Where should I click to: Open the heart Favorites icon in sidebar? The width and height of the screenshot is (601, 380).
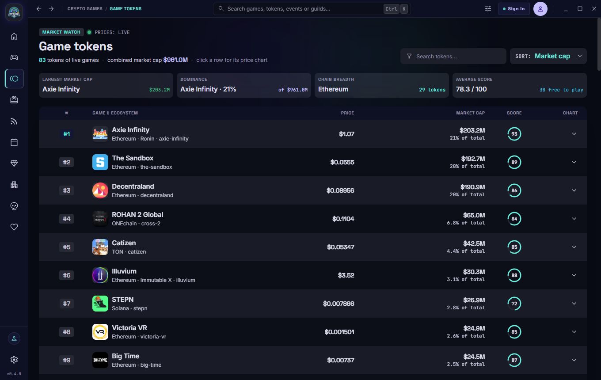[x=14, y=227]
